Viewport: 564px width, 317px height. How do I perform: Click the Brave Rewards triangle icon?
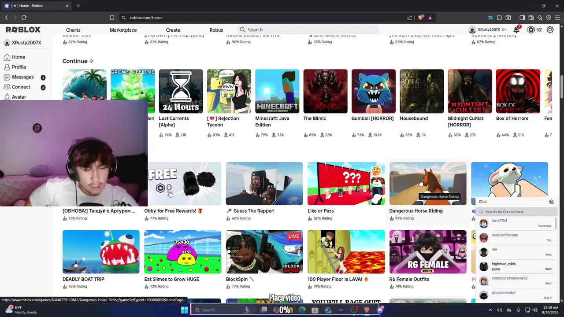point(430,18)
